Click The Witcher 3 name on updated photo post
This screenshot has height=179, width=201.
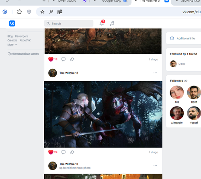(x=69, y=164)
